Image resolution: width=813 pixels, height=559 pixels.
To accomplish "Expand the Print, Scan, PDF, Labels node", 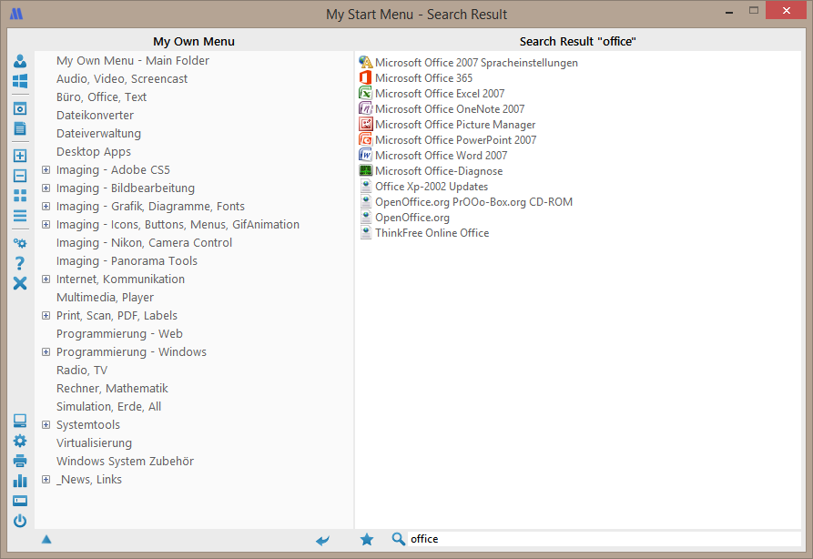I will (46, 316).
